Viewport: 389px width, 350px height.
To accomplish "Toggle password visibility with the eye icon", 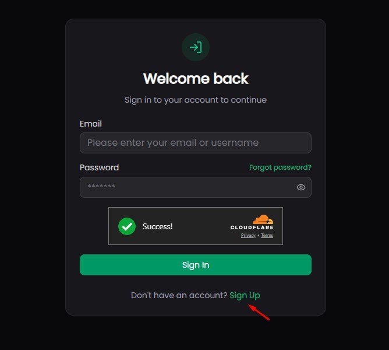I will coord(301,187).
